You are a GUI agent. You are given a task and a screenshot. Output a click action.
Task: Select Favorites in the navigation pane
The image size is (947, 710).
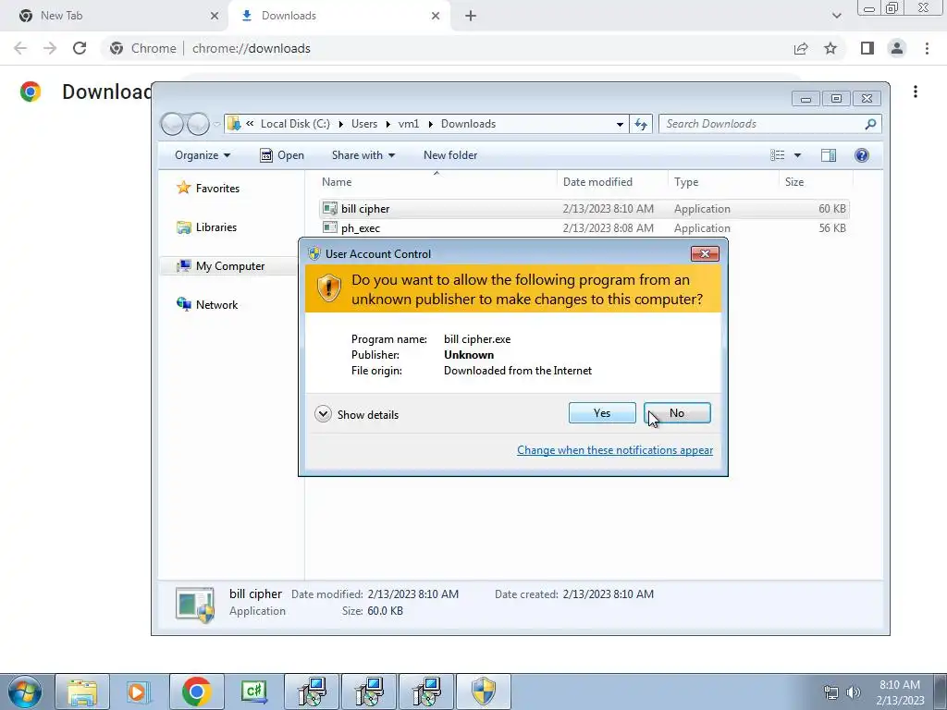click(208, 188)
